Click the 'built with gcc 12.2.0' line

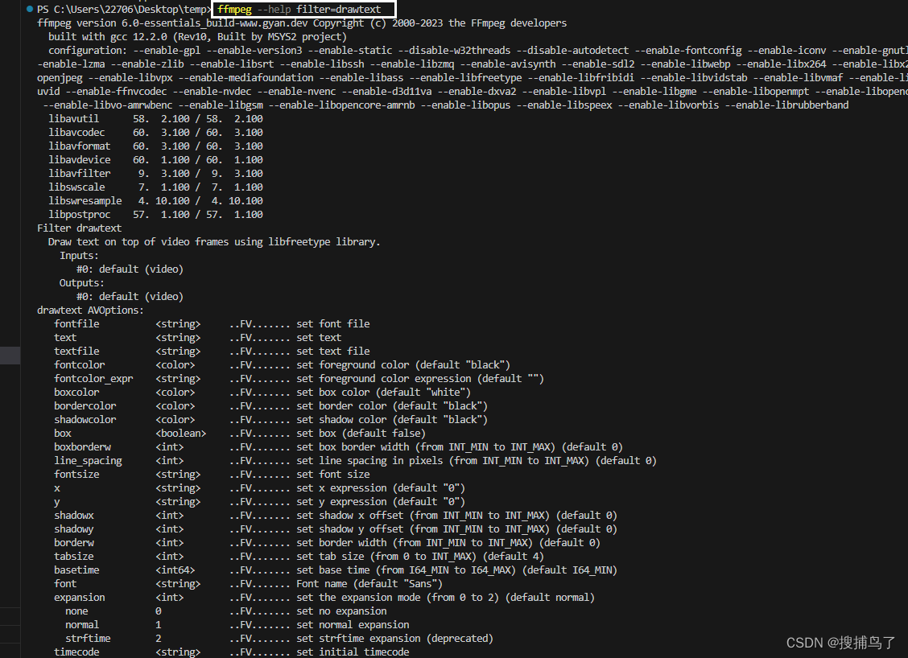[x=197, y=36]
